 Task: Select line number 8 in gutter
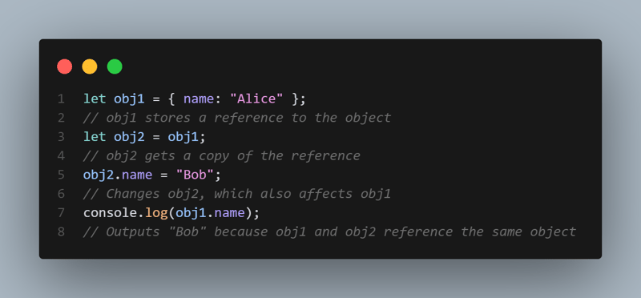tap(61, 232)
